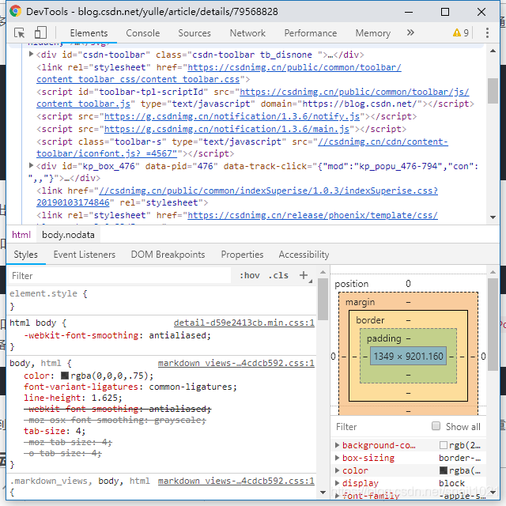Expand the display computed property

[x=338, y=483]
